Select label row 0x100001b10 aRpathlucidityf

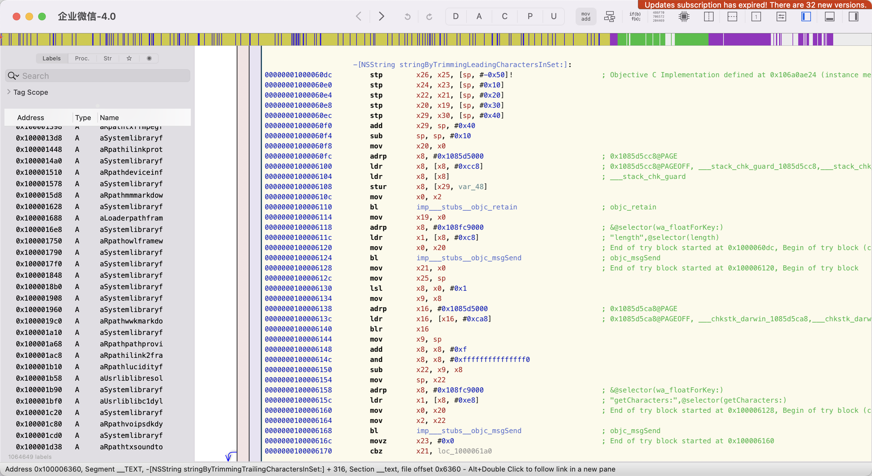pyautogui.click(x=98, y=367)
